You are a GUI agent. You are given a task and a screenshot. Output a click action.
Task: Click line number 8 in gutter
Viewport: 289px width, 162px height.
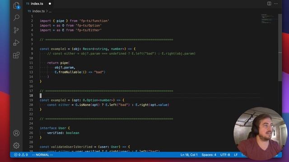[32, 49]
